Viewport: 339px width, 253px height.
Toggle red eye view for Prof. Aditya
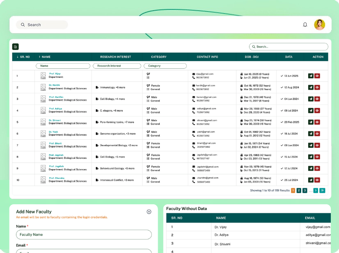(317, 111)
